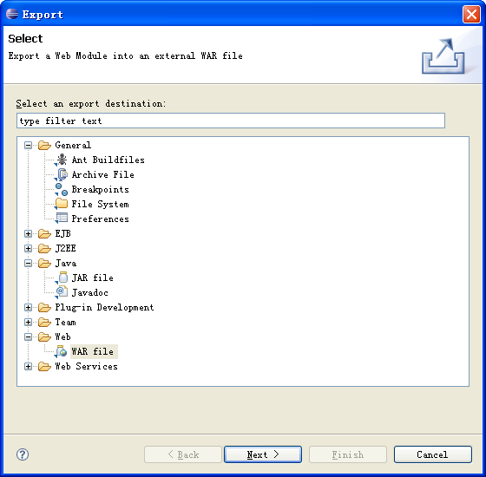486x477 pixels.
Task: Collapse the Java category node
Action: (28, 264)
